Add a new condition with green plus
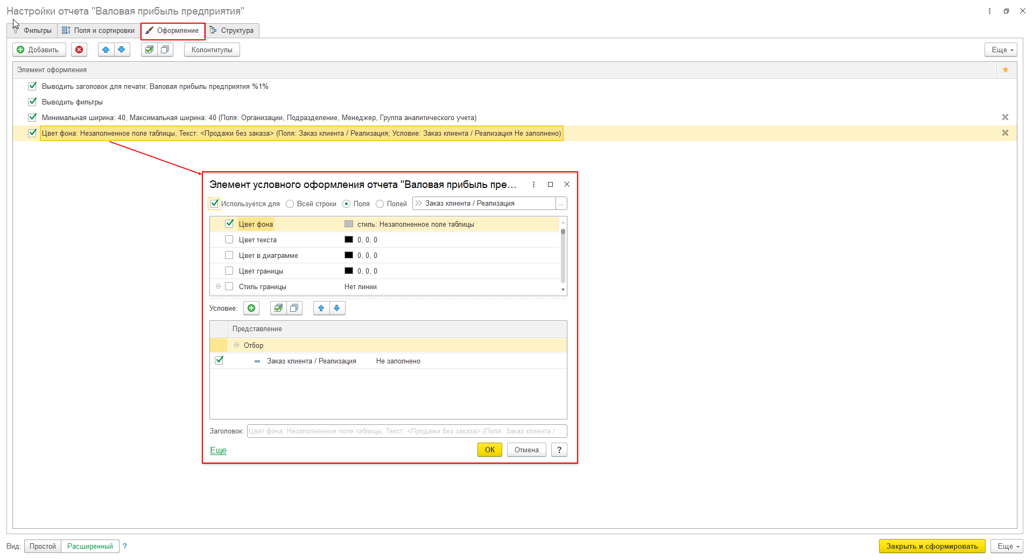The height and width of the screenshot is (560, 1033). (x=251, y=308)
